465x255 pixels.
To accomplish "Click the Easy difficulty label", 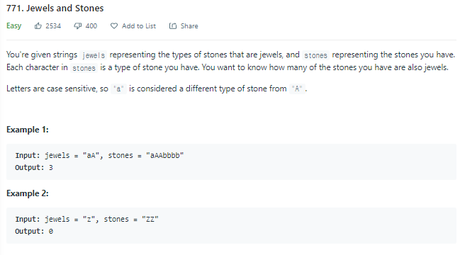I will pyautogui.click(x=14, y=26).
